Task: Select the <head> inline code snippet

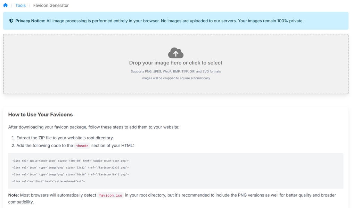Action: point(82,146)
